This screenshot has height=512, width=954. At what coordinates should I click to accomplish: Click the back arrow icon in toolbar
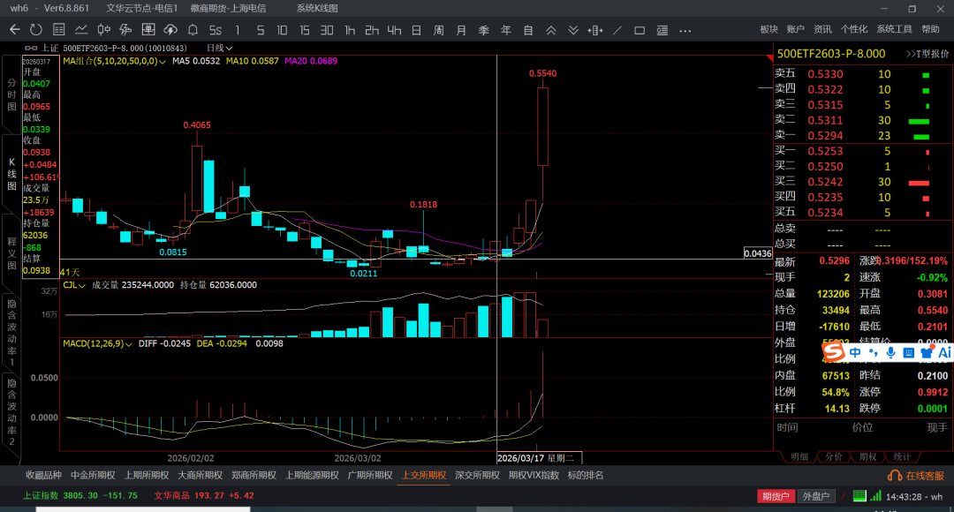coord(14,30)
